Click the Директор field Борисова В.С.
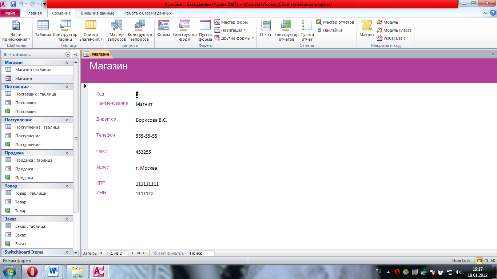 pyautogui.click(x=151, y=120)
